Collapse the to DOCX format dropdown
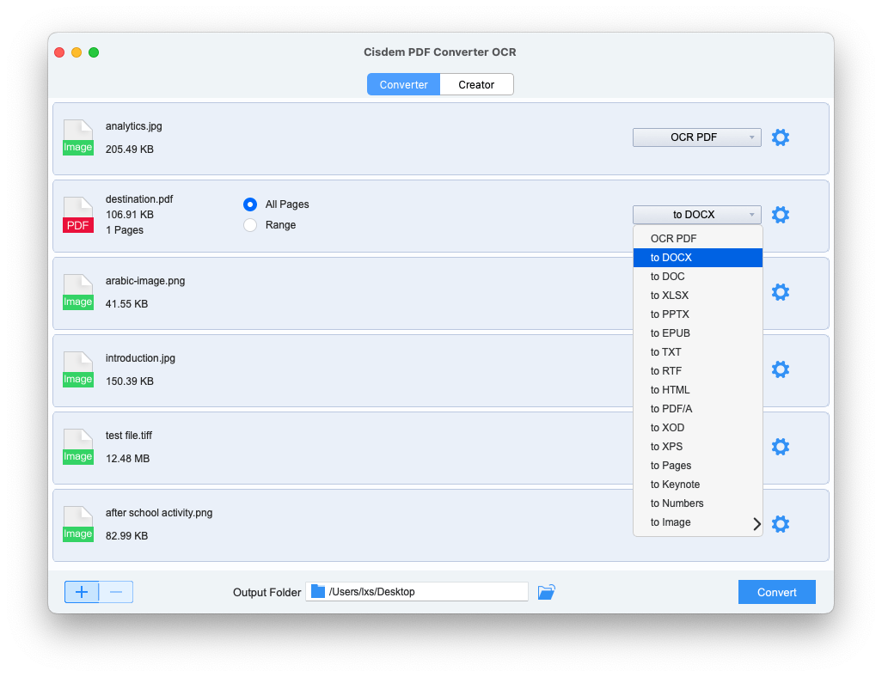 (x=696, y=215)
